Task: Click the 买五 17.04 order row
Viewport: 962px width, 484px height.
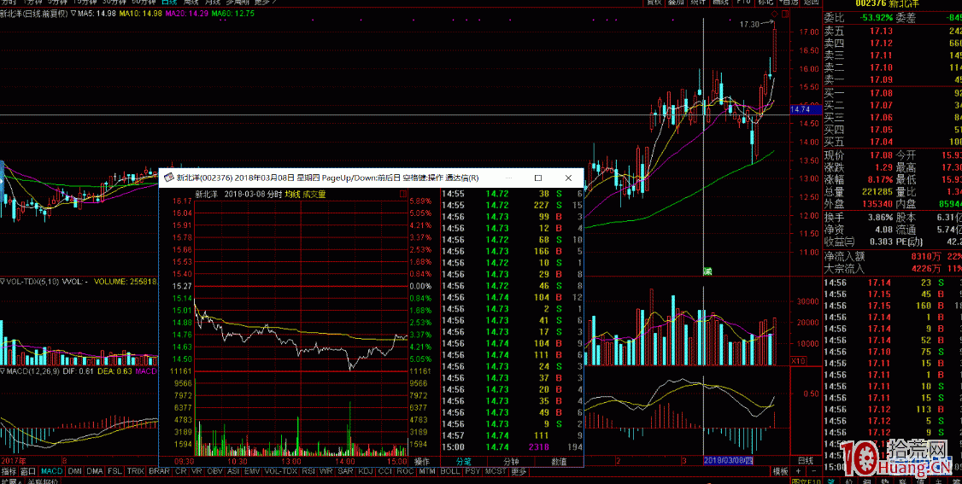Action: (892, 143)
